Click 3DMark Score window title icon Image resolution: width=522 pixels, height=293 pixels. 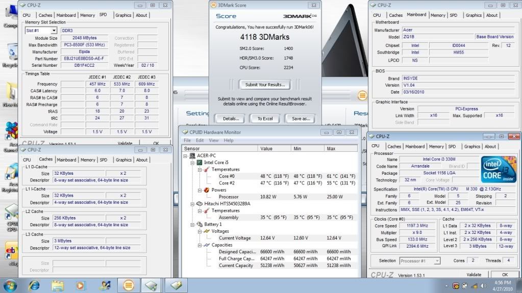pos(213,5)
